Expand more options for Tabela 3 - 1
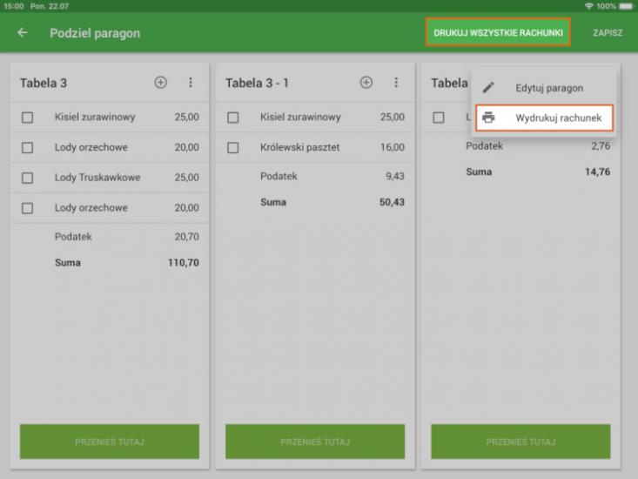 (x=396, y=83)
